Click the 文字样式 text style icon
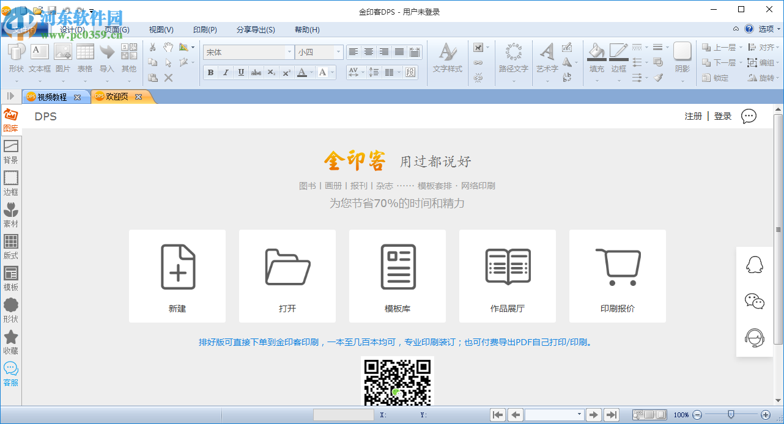This screenshot has width=784, height=424. (x=448, y=58)
